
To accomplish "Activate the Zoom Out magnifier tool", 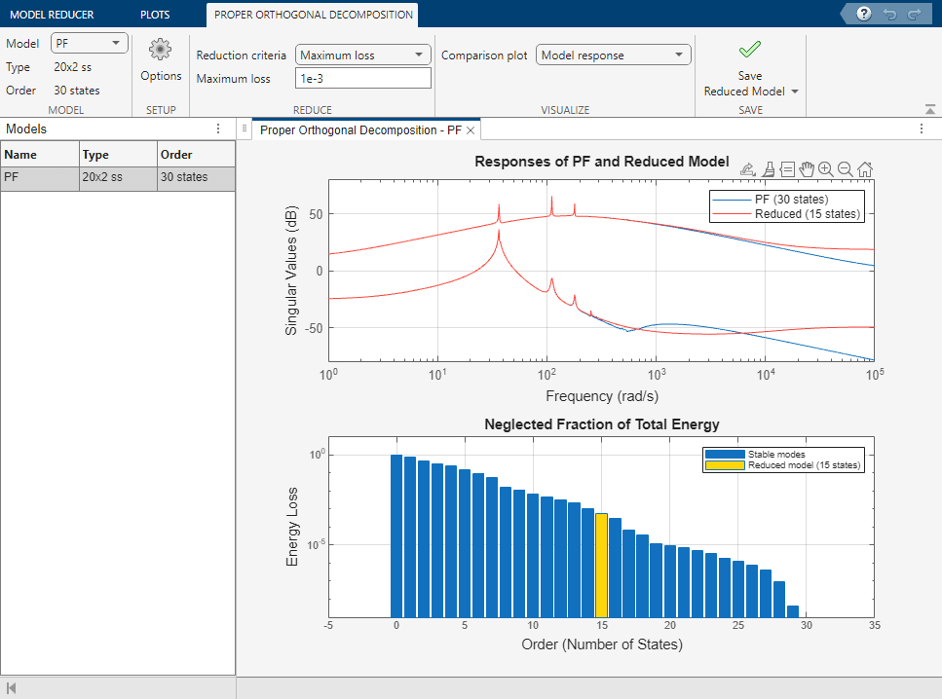I will point(845,169).
